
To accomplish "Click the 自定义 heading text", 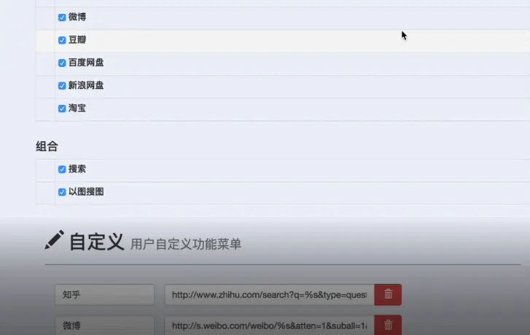I will tap(97, 242).
